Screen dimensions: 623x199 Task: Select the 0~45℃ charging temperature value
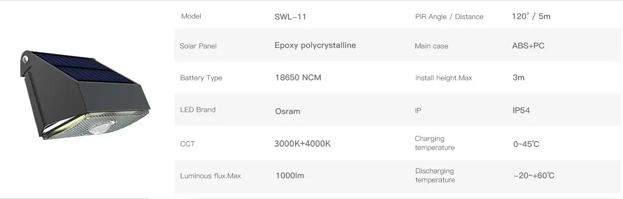[x=526, y=144]
